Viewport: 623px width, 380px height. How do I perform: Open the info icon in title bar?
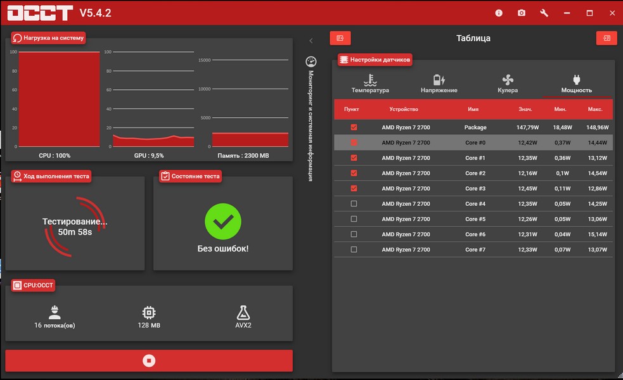(499, 13)
